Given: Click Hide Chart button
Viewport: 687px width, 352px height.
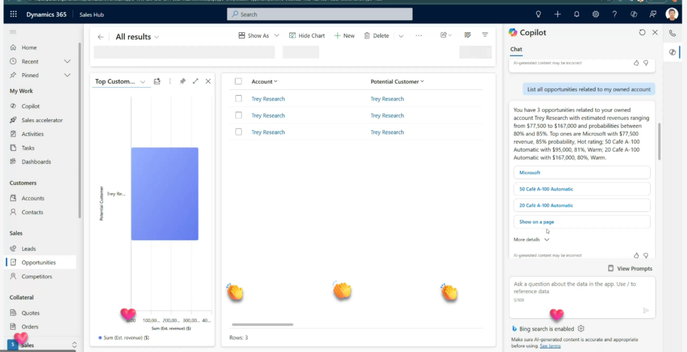Looking at the screenshot, I should (307, 36).
